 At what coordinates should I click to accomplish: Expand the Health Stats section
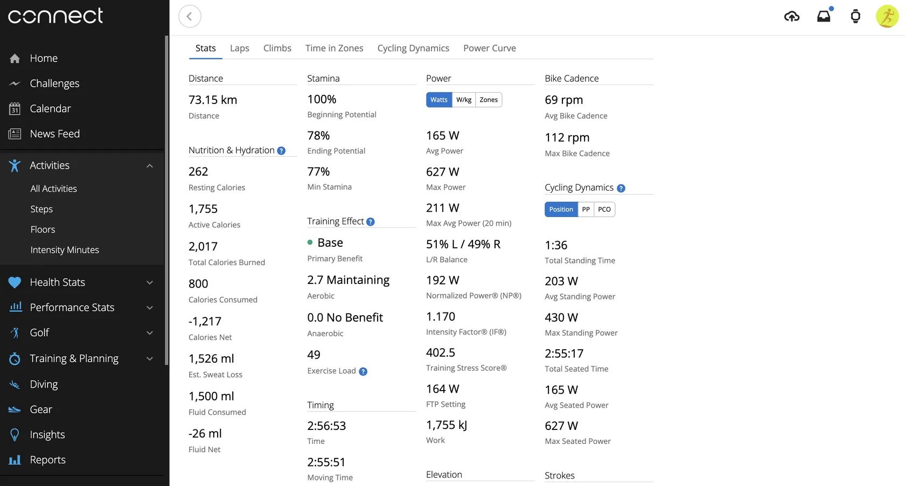coord(150,282)
